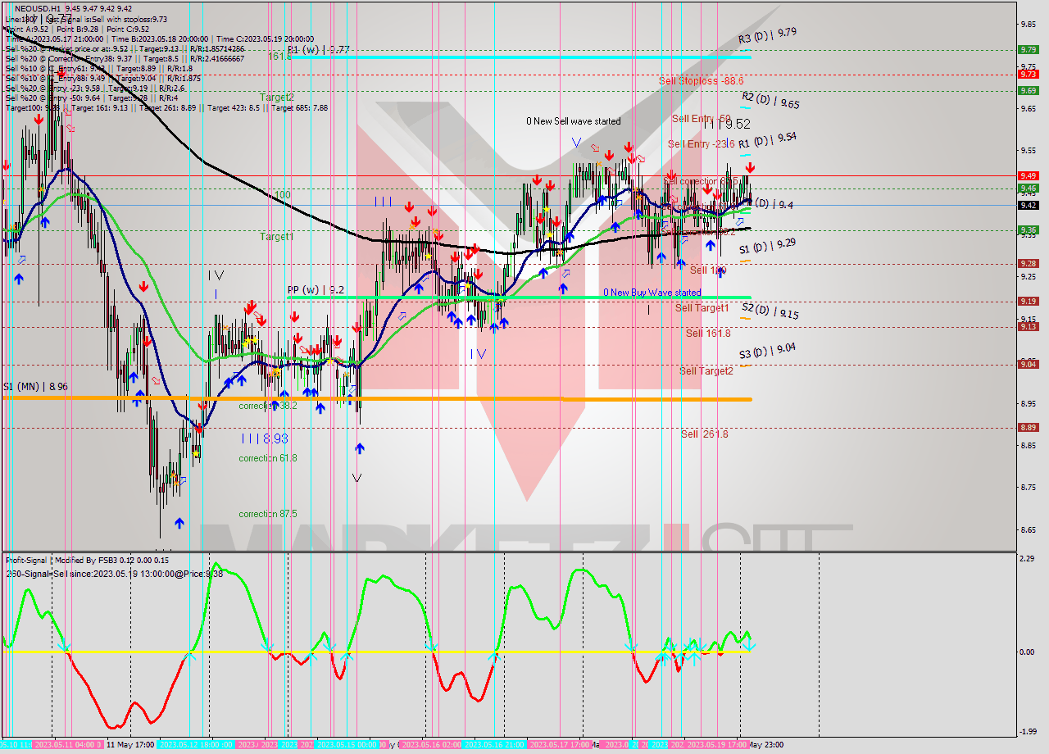This screenshot has width=1049, height=754.
Task: Click the '0 New Buy Wave started' annotation
Action: tap(652, 293)
